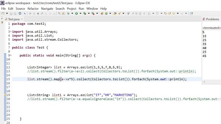Toggle the Java editor breadcrumb
This screenshot has height=124, width=221.
pyautogui.click(x=128, y=13)
